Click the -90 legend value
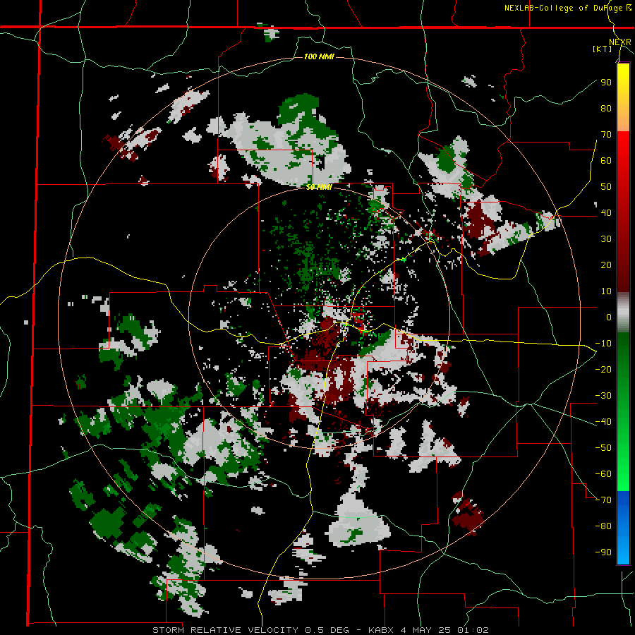The width and height of the screenshot is (635, 635). 603,552
